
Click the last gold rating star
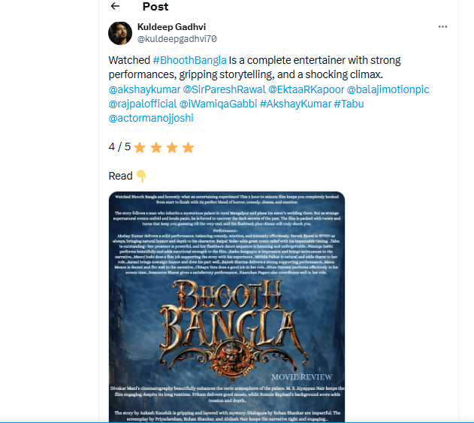pos(188,147)
